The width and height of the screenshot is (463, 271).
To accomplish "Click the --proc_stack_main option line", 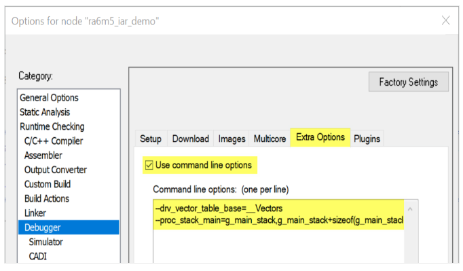I will 279,221.
